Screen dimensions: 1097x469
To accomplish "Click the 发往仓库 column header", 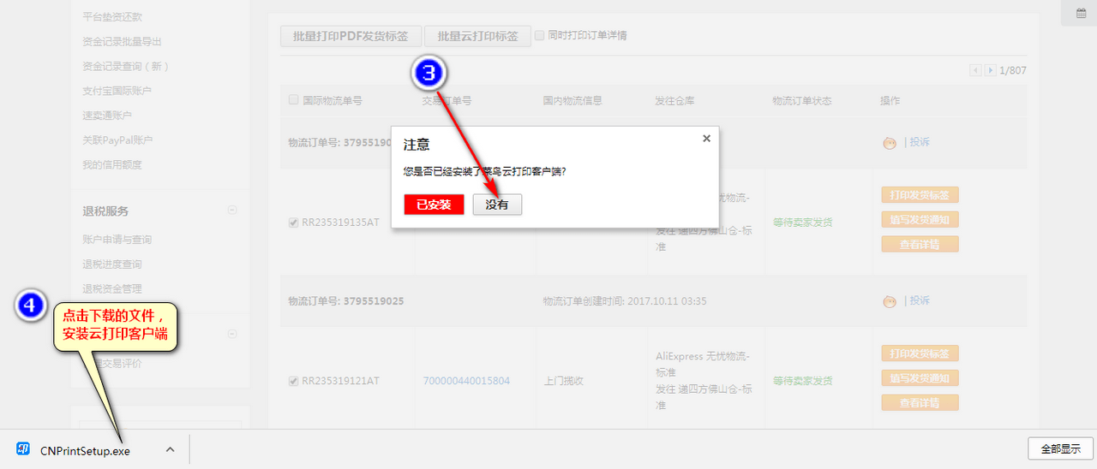I will (x=674, y=100).
